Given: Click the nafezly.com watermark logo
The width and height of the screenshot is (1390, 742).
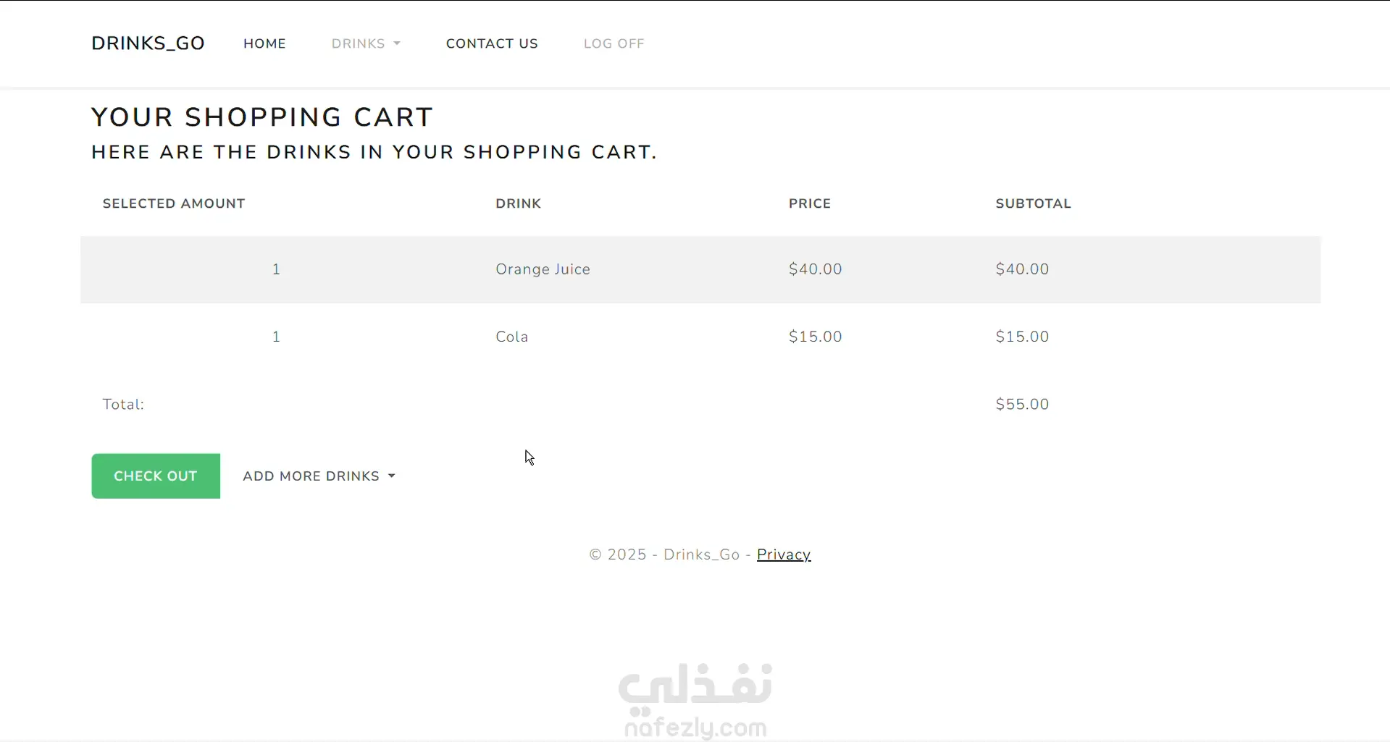Looking at the screenshot, I should coord(695,700).
